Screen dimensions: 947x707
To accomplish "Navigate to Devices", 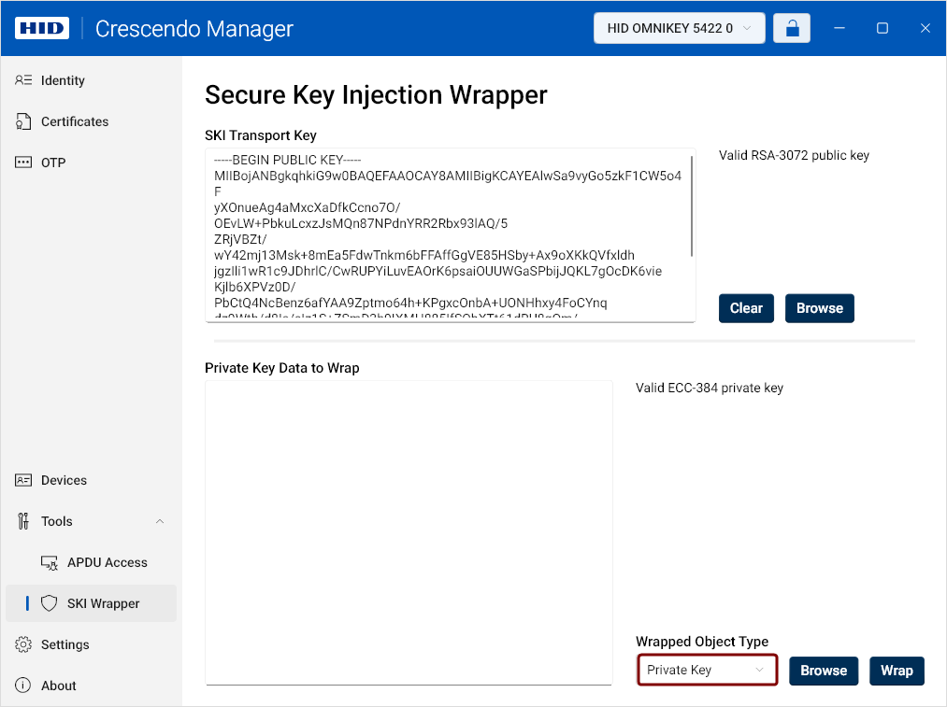I will pos(92,480).
